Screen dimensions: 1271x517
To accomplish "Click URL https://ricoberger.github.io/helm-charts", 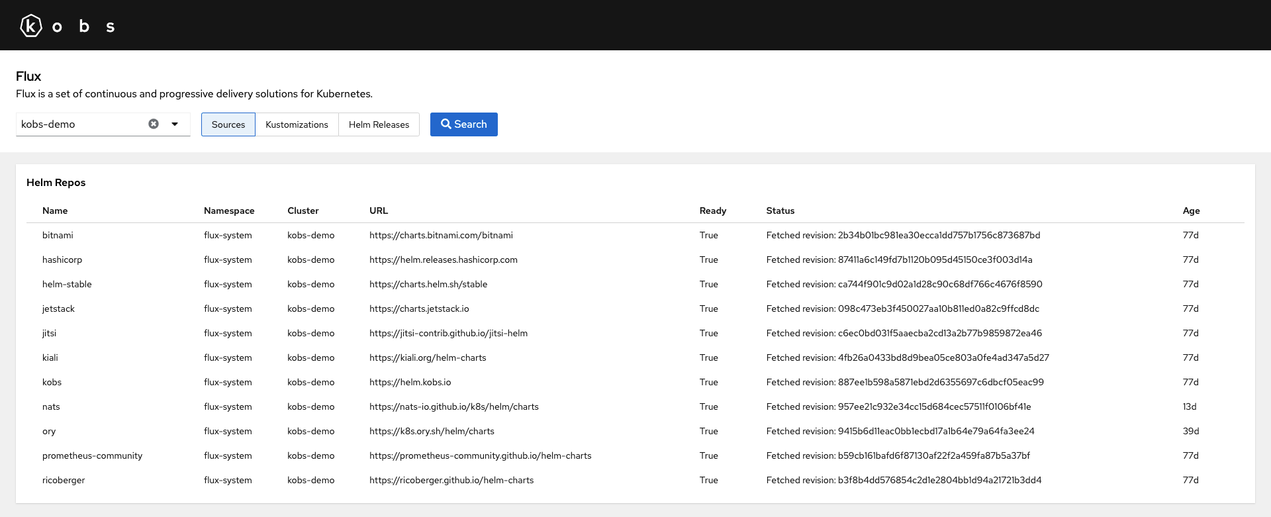I will click(x=451, y=480).
